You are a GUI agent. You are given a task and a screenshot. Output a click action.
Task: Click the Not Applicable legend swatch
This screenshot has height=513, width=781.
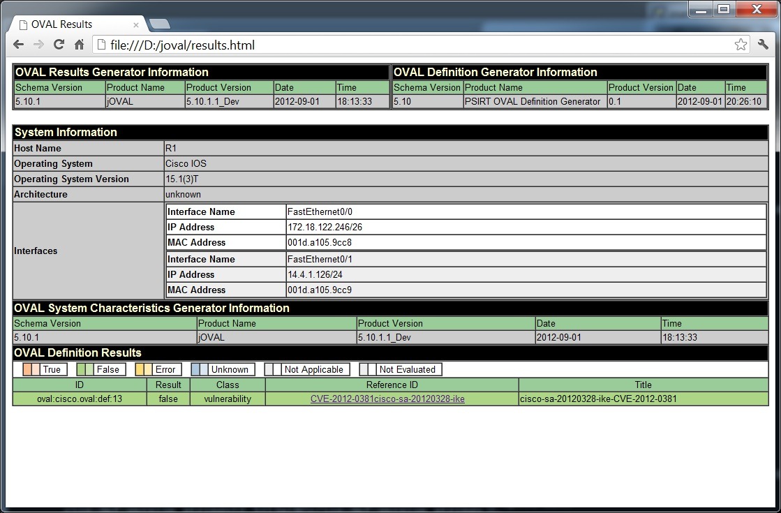(x=273, y=369)
